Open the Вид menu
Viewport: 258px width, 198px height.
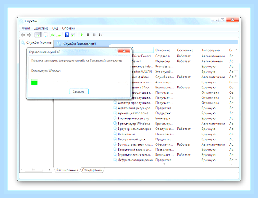pyautogui.click(x=55, y=28)
